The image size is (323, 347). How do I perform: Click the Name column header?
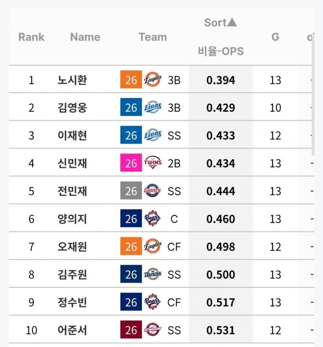[85, 37]
